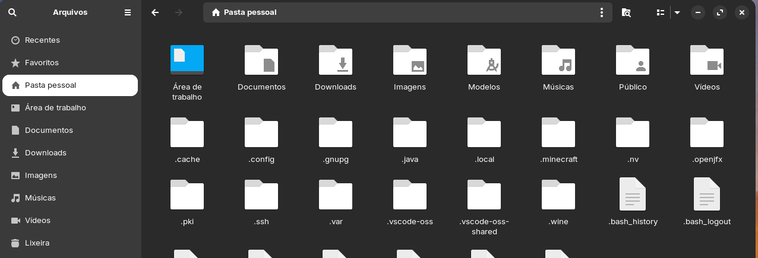Select the Público folder icon

pos(633,60)
